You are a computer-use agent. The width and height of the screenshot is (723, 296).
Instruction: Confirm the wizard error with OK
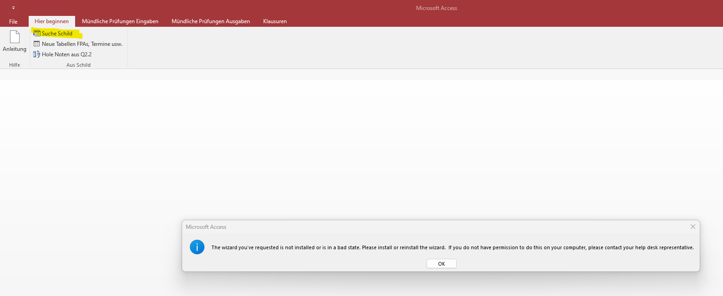(x=442, y=264)
